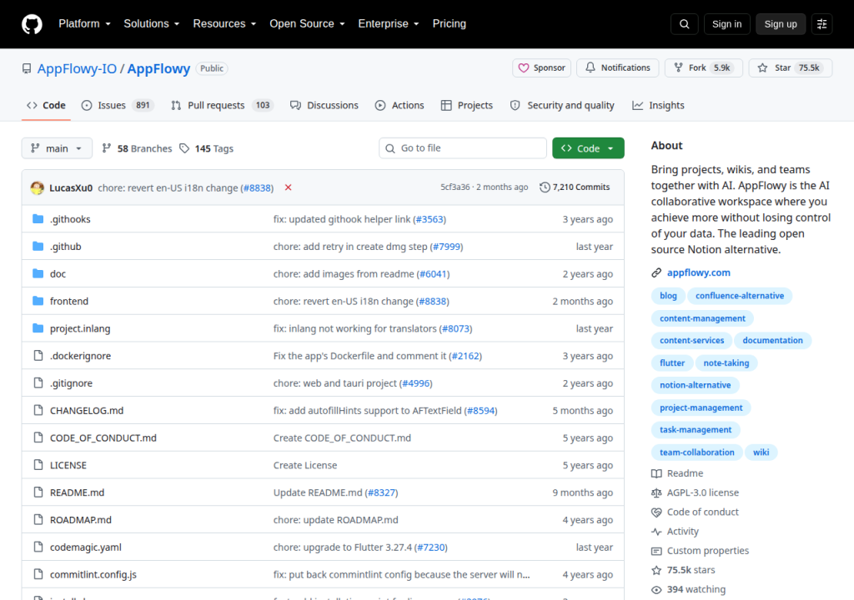The height and width of the screenshot is (600, 854).
Task: Click the flutter topic tag
Action: pyautogui.click(x=672, y=363)
